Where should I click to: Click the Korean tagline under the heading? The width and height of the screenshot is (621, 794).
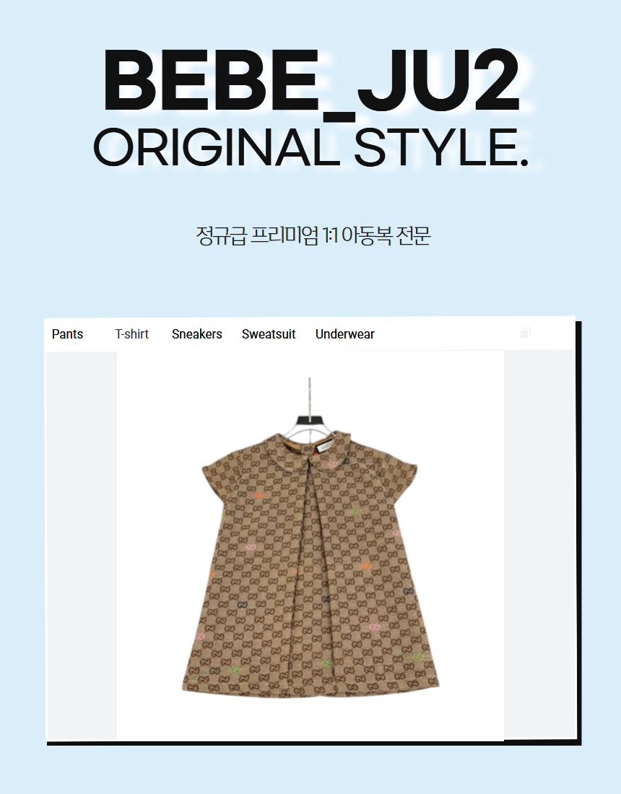click(x=313, y=235)
